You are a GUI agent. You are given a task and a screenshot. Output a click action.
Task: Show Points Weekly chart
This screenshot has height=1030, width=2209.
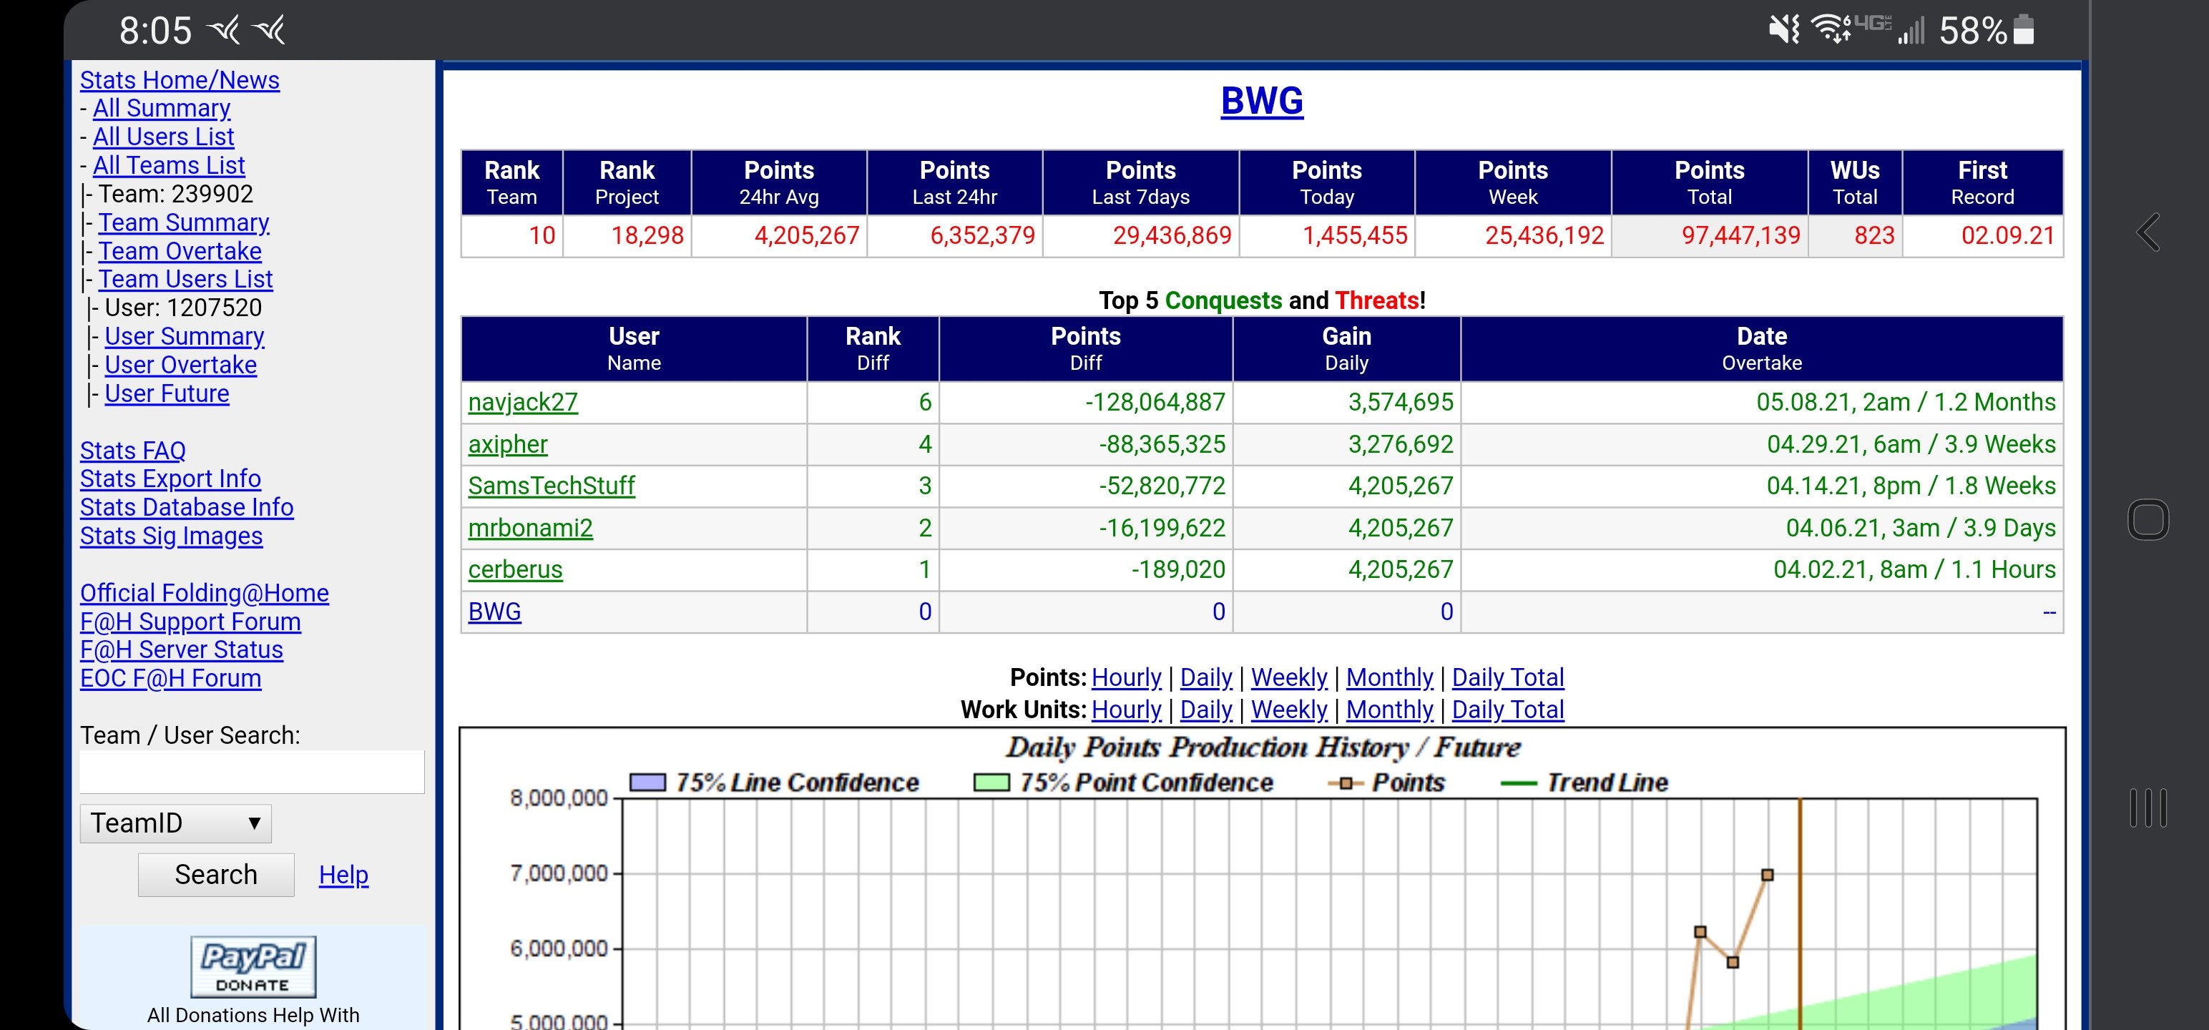click(1290, 677)
